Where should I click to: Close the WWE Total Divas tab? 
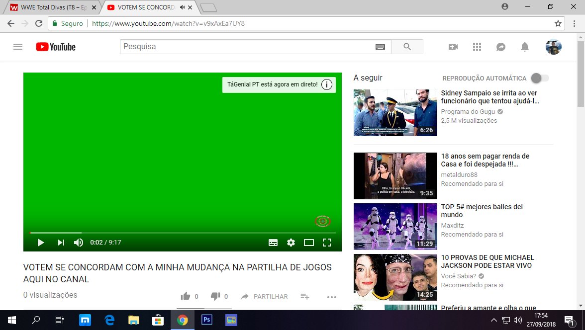pyautogui.click(x=94, y=7)
